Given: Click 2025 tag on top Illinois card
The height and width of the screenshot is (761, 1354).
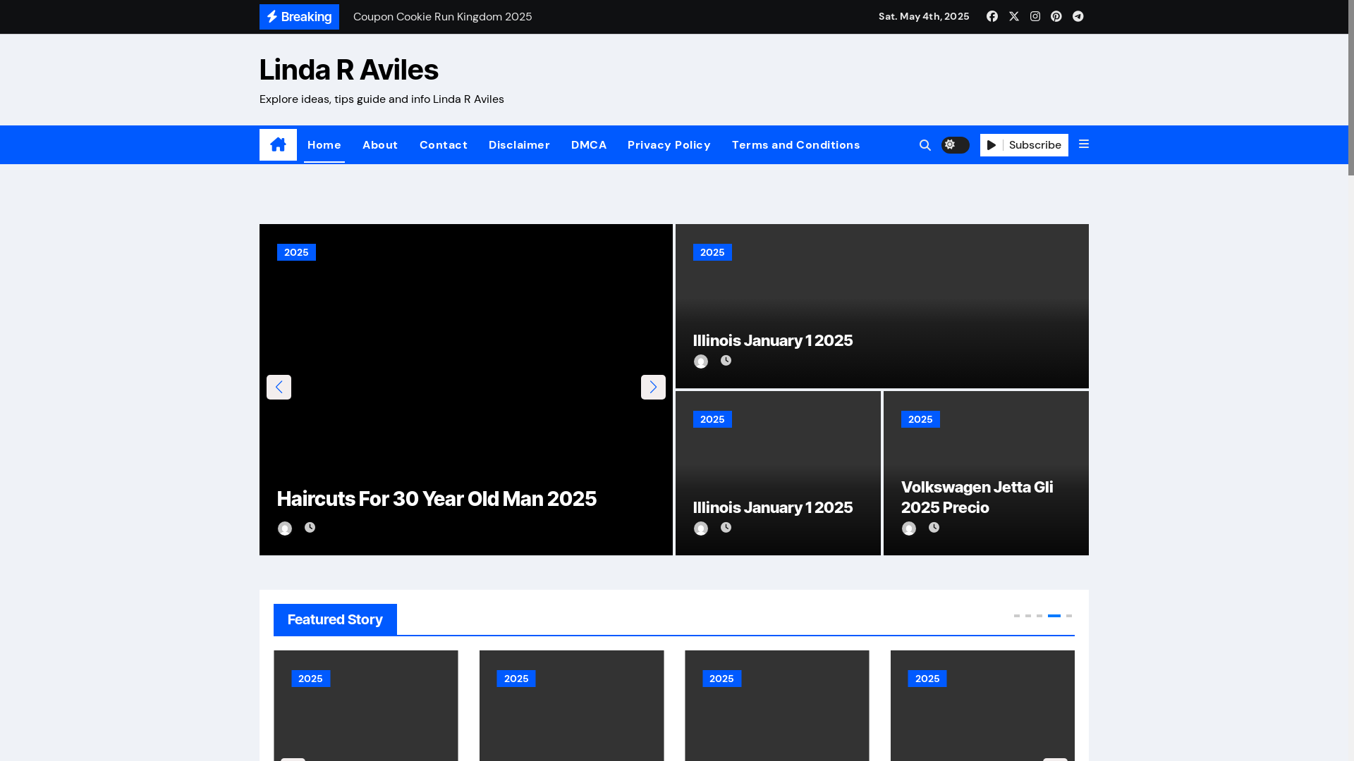Looking at the screenshot, I should pos(712,252).
